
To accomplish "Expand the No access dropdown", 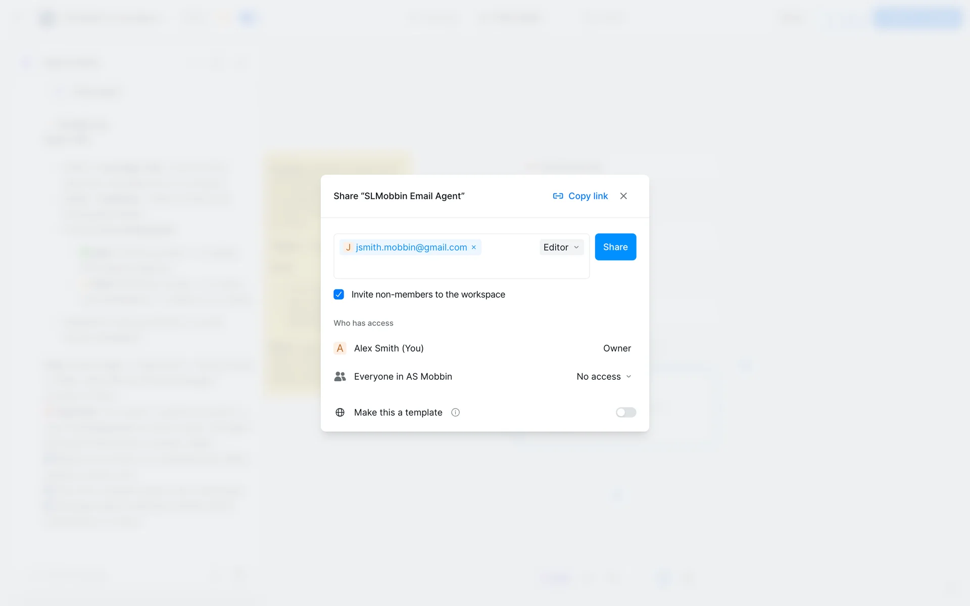I will point(599,377).
